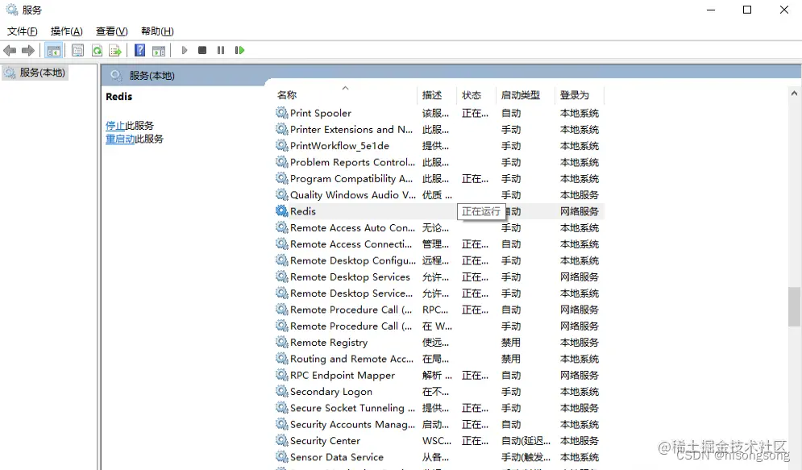Select the PrintWorkflow_5e1de service
Screen dimensions: 802x470
pos(339,146)
